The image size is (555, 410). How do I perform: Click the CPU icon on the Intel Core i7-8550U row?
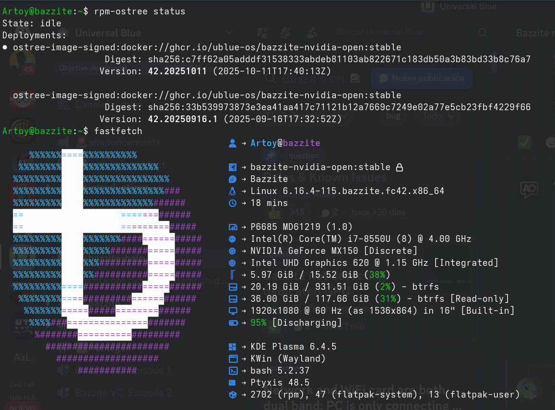[233, 239]
